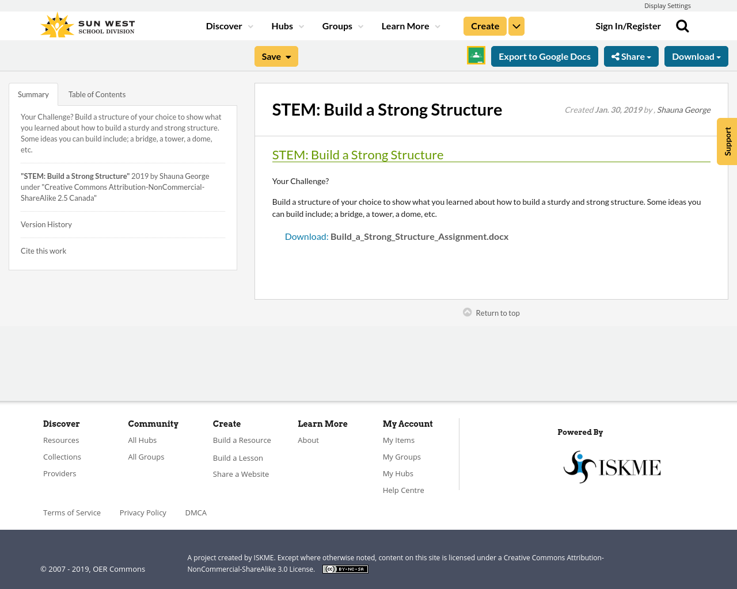Image resolution: width=737 pixels, height=589 pixels.
Task: Click the Creative Commons BY-NC-SA license badge
Action: click(x=345, y=568)
